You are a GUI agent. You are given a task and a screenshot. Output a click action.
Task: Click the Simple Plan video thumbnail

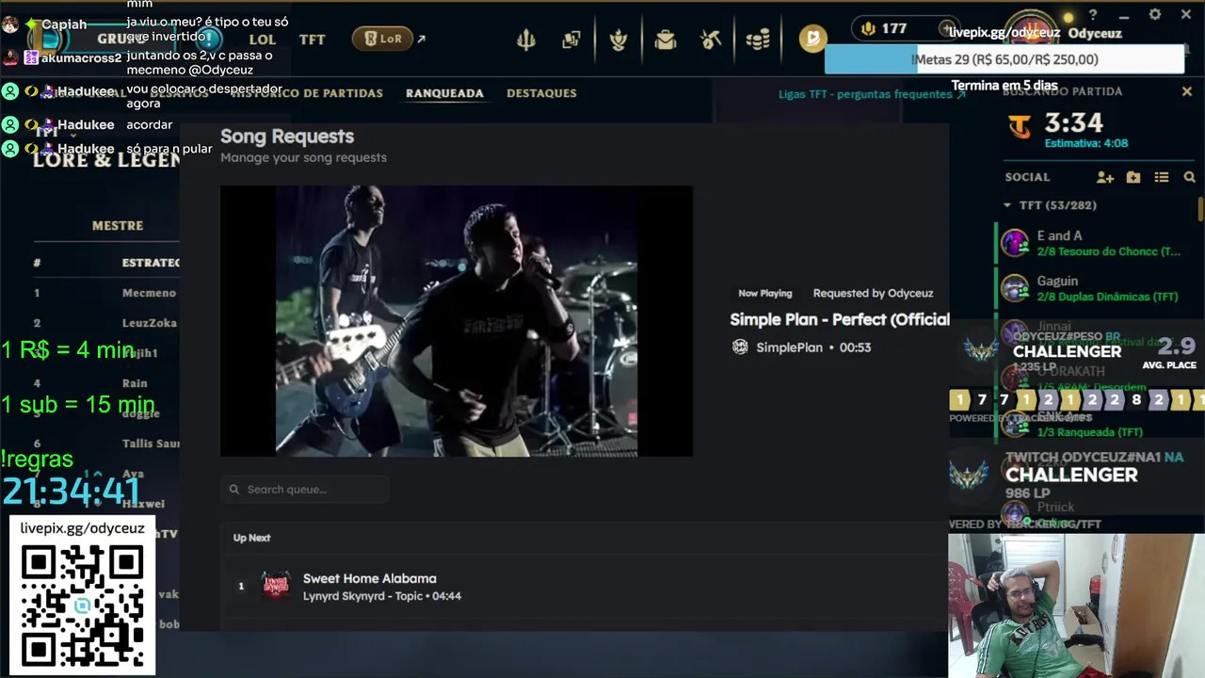point(457,321)
